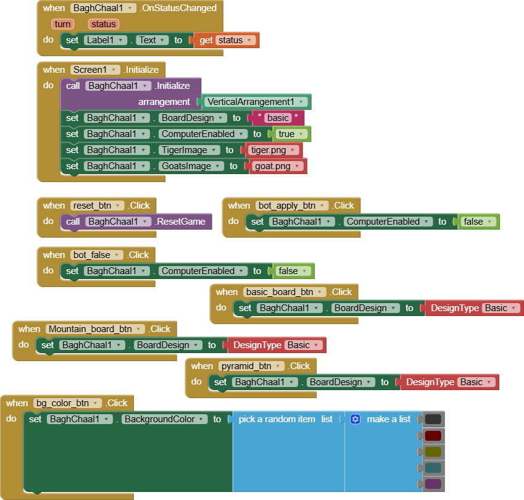Screen dimensions: 524x500
Task: Click the teal color block
Action: 433,467
